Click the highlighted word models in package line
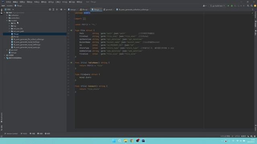The height and width of the screenshot is (144, 257). point(87,13)
